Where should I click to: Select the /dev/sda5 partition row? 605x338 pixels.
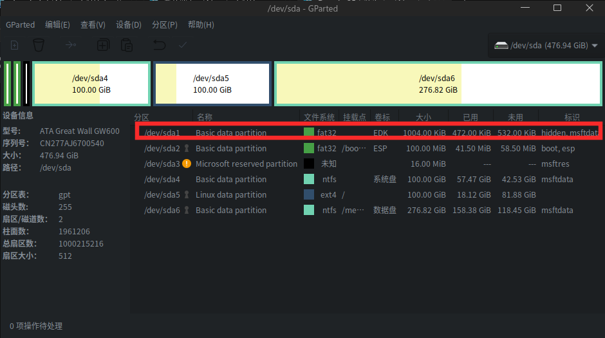(x=369, y=194)
